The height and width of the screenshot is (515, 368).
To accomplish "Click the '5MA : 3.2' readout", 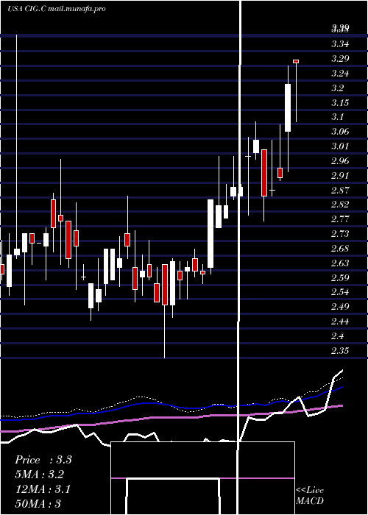I will 40,475.
